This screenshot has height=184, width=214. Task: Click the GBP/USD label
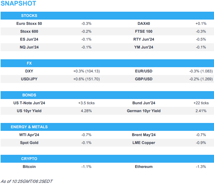point(144,79)
